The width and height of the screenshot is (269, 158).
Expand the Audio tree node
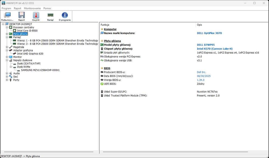(7, 73)
